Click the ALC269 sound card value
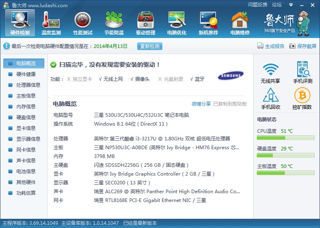The height and width of the screenshot is (228, 320). click(167, 192)
